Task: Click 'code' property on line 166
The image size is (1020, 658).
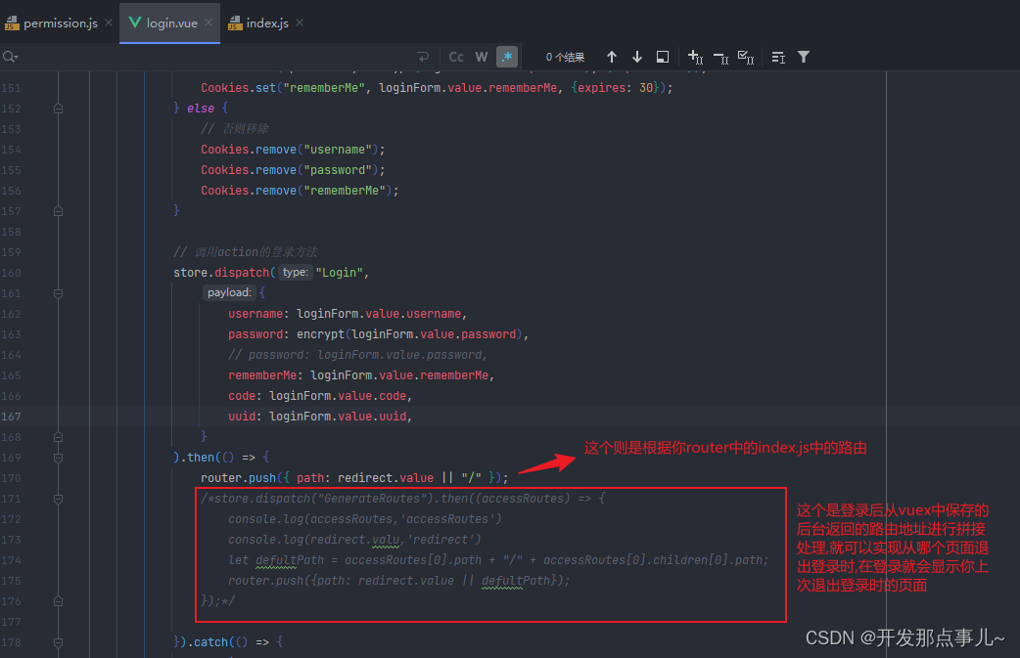Action: 242,396
